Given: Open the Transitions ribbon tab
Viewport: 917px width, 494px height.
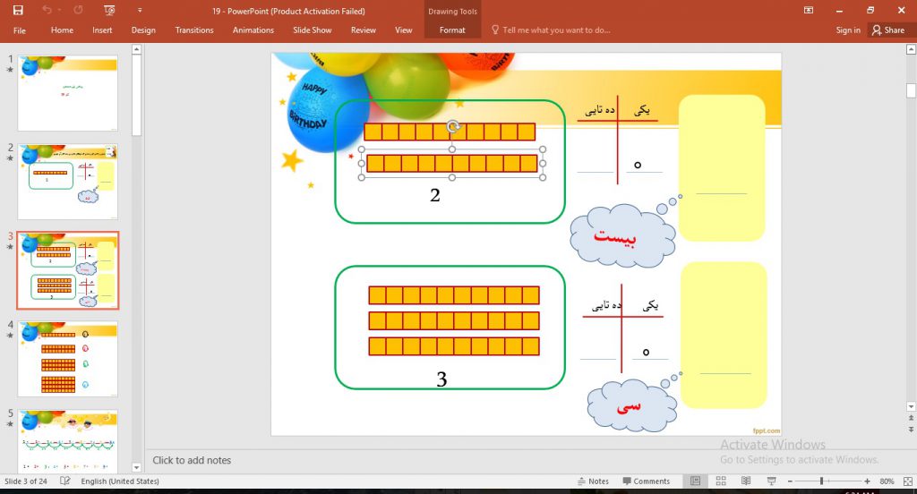Looking at the screenshot, I should click(x=194, y=30).
